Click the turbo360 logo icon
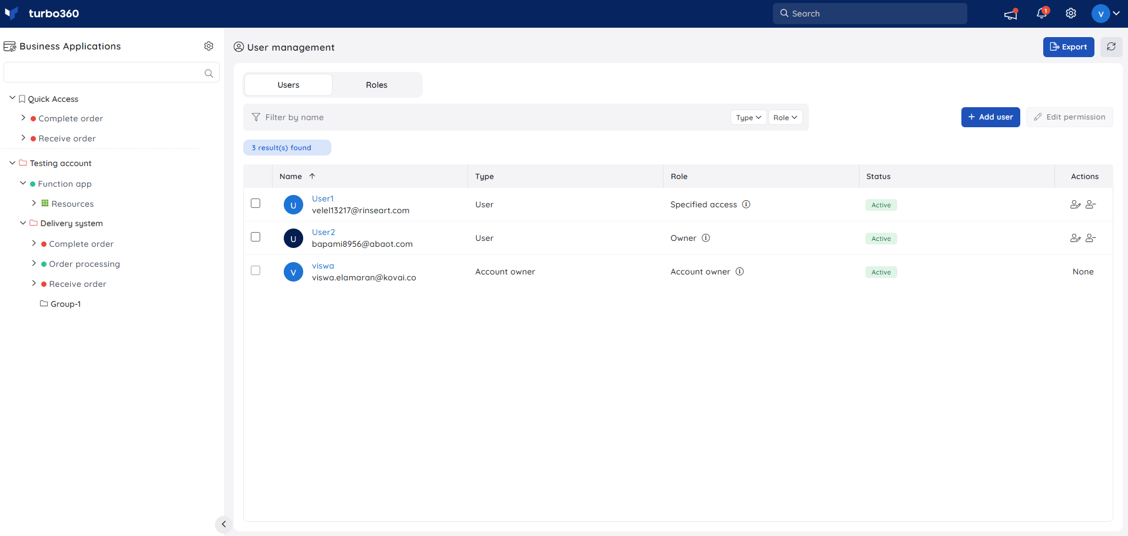The image size is (1128, 536). pos(12,13)
